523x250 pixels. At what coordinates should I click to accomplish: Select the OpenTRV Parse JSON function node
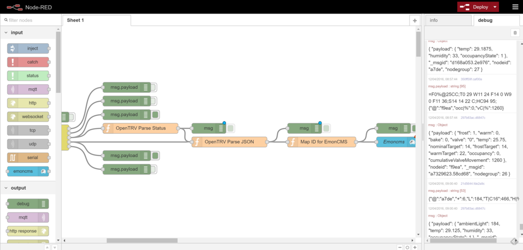(x=230, y=142)
